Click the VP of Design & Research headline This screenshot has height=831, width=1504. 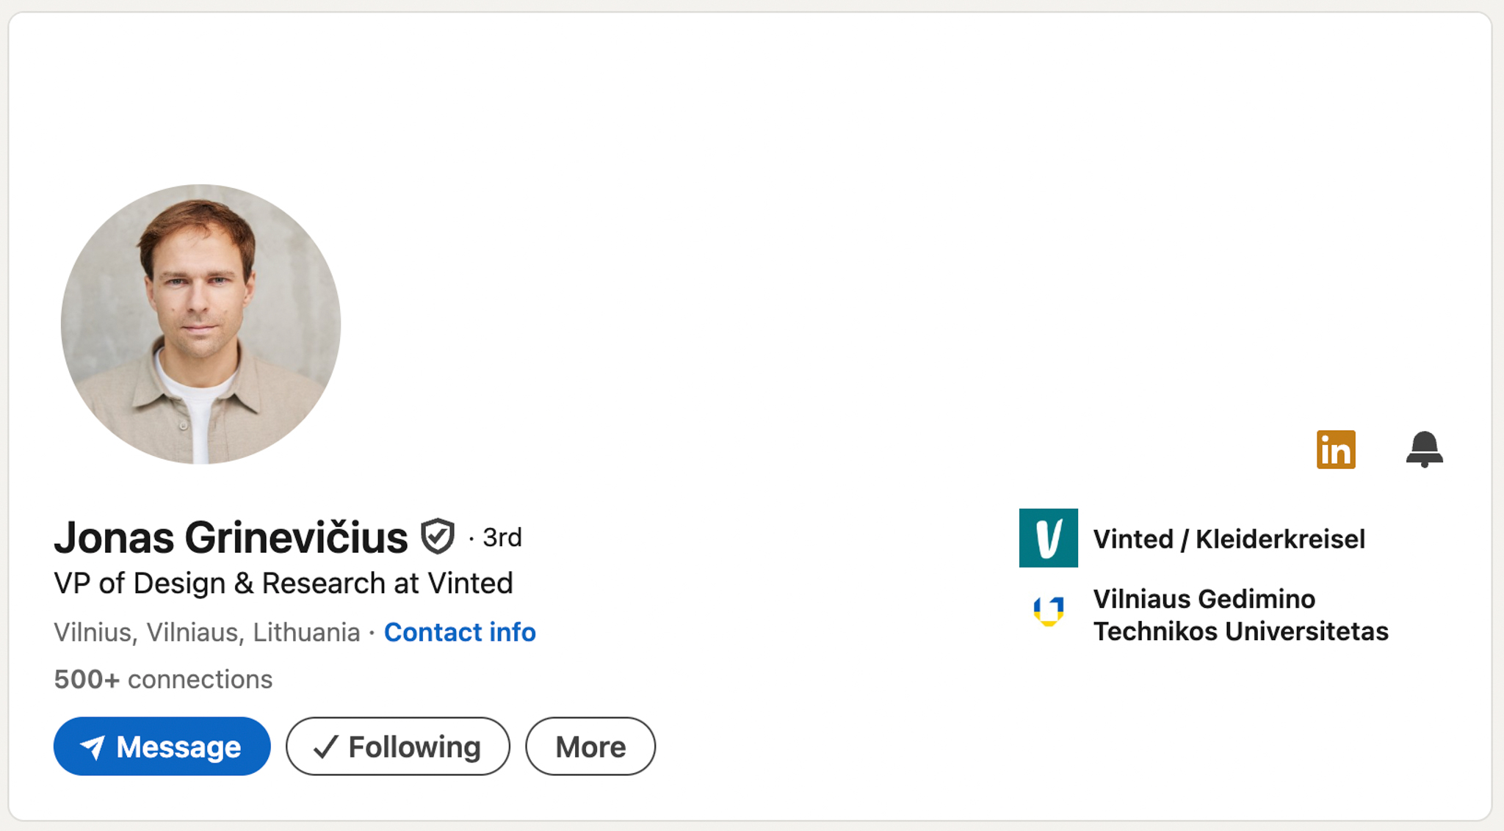coord(283,584)
